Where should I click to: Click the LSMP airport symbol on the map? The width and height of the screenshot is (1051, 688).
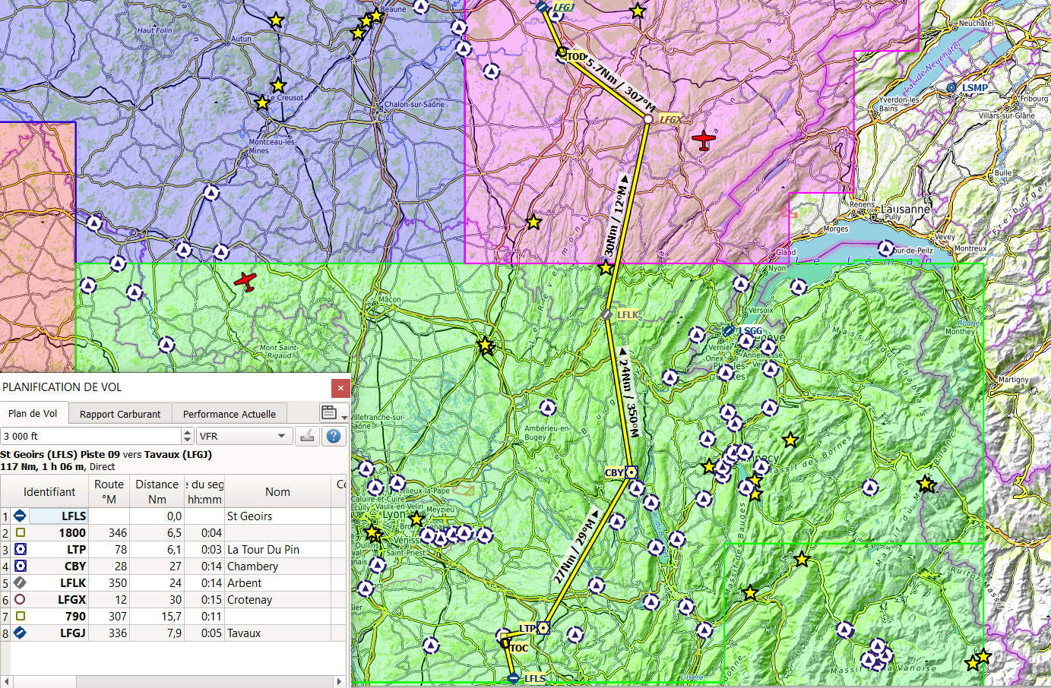coord(951,88)
